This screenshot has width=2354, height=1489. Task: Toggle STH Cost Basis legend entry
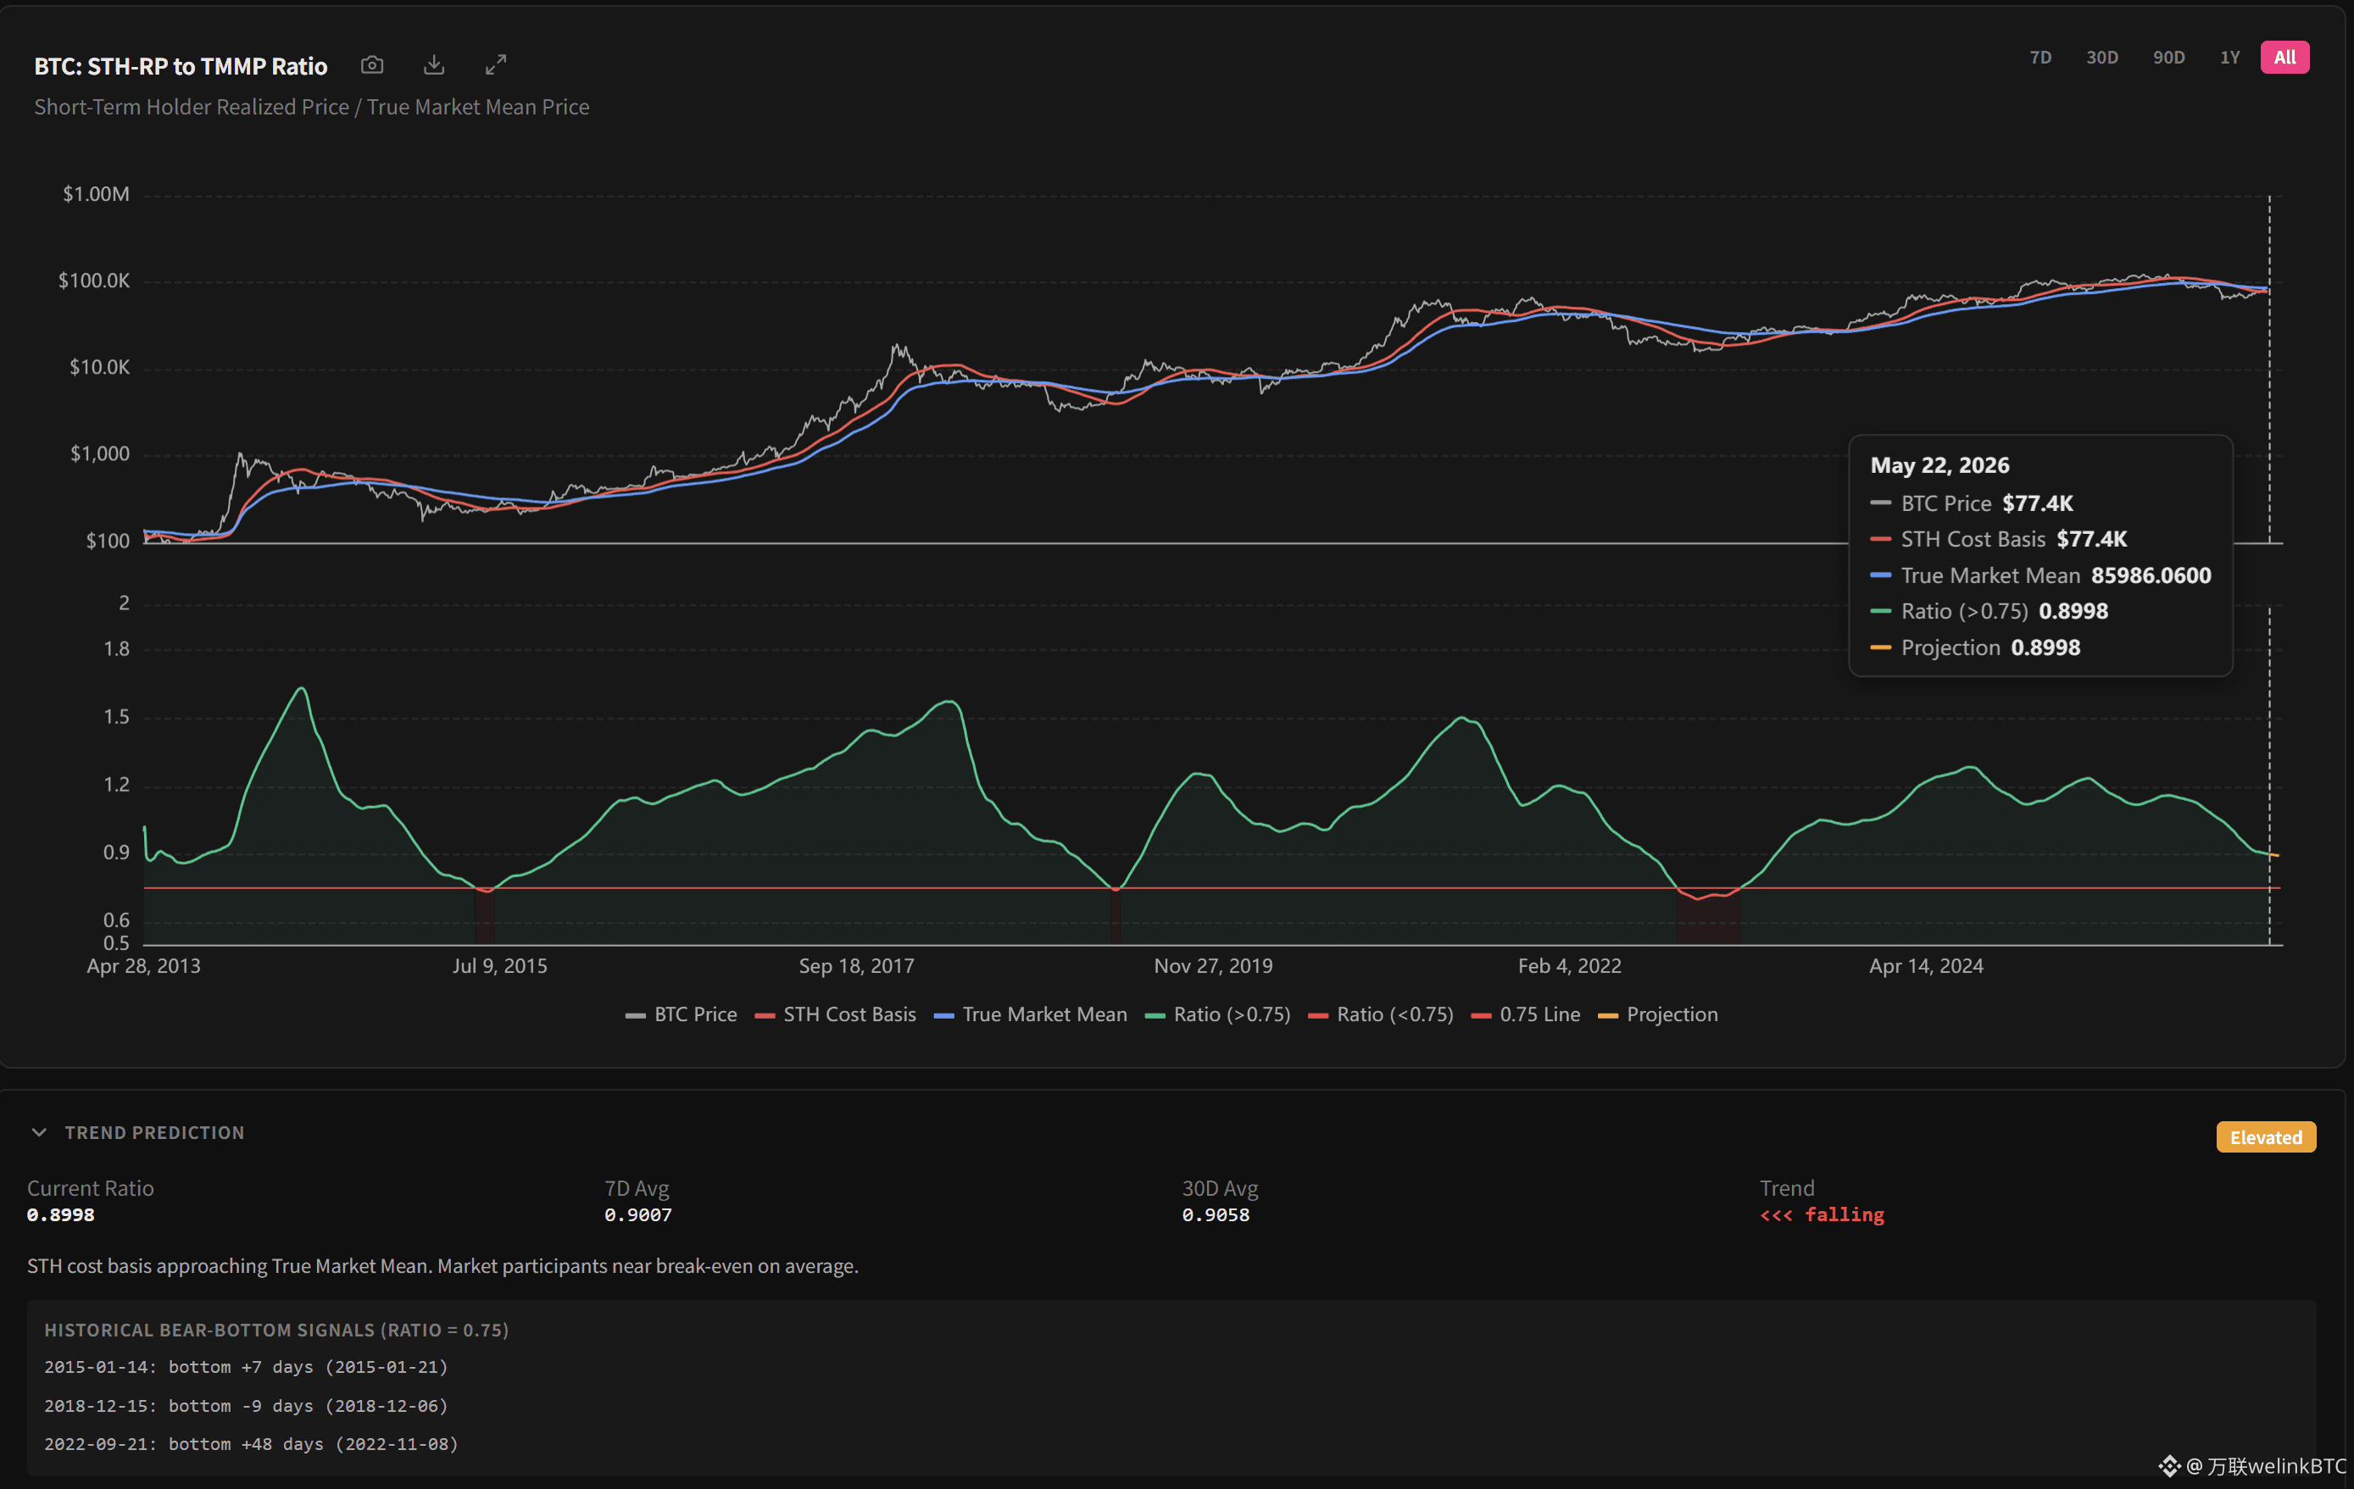(x=836, y=1014)
